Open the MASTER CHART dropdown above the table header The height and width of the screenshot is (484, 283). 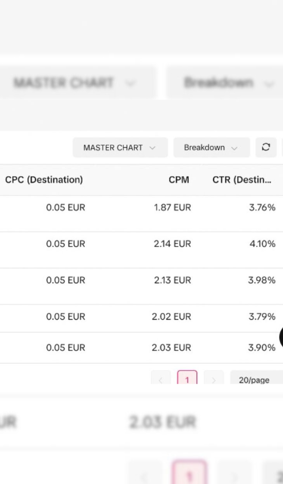[x=120, y=148]
